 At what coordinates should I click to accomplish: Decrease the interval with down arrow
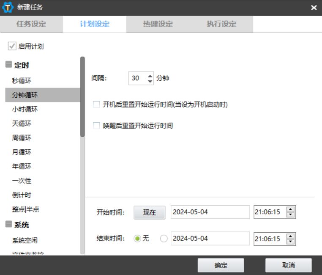[x=150, y=81]
